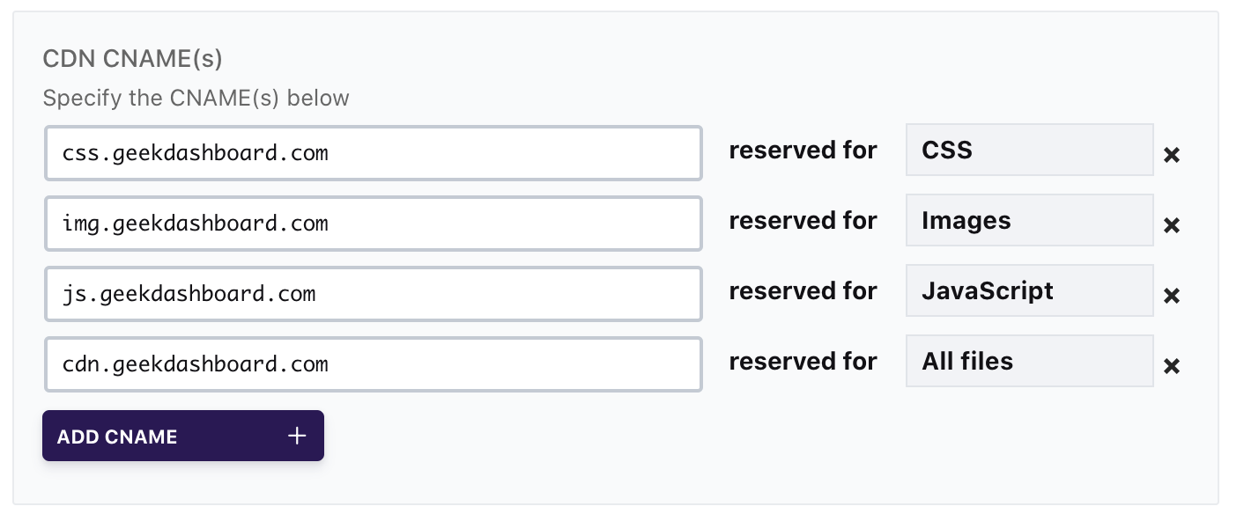The width and height of the screenshot is (1244, 521).
Task: Click into the cdn.geekdashboard.com field
Action: tap(374, 364)
